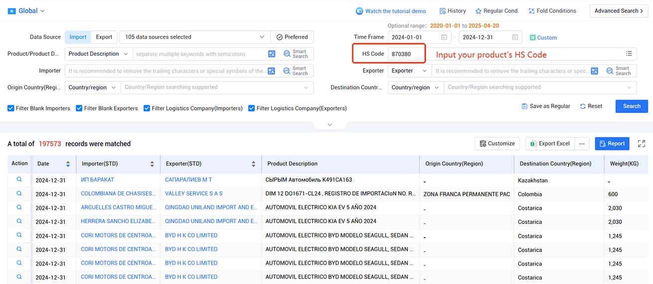Screen dimensions: 653x284
Task: Click the Reset button
Action: pyautogui.click(x=591, y=106)
